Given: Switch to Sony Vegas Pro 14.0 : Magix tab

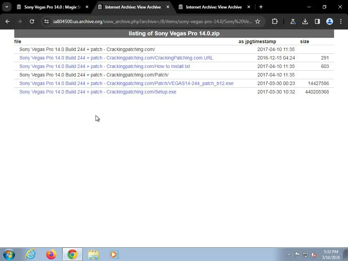Looking at the screenshot, I should click(x=52, y=7).
